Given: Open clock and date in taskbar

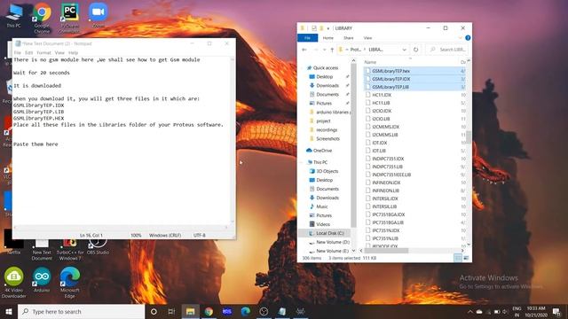Looking at the screenshot, I should click(x=536, y=311).
